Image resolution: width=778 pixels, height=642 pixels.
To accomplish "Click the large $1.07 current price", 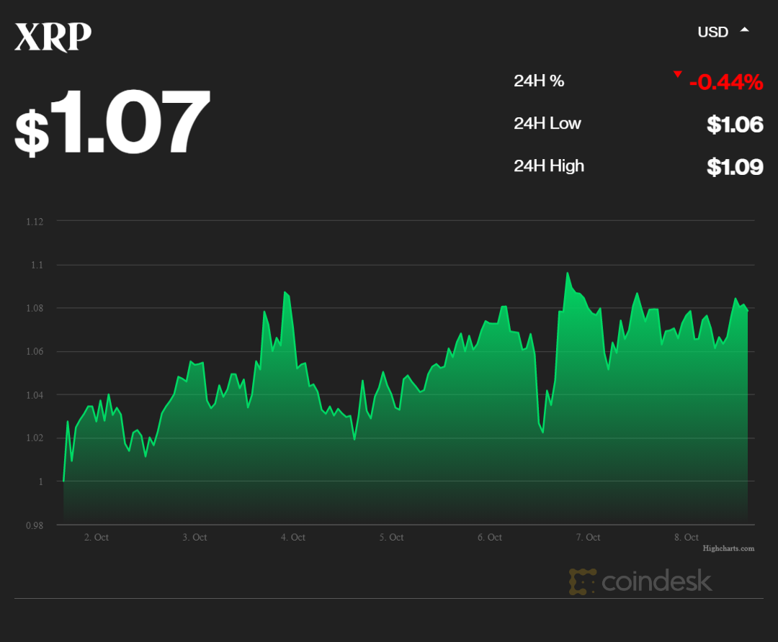I will [112, 122].
